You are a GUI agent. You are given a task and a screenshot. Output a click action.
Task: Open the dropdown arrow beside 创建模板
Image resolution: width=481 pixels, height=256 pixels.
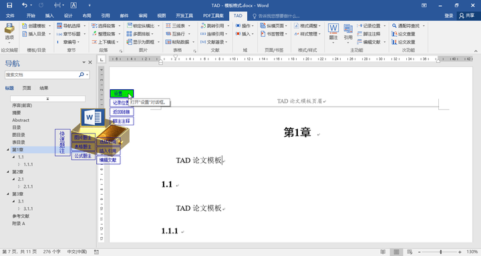(x=49, y=26)
